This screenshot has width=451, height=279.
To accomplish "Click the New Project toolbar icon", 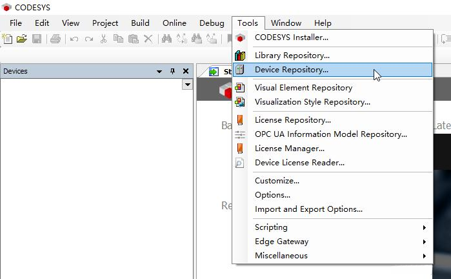I will (x=7, y=39).
